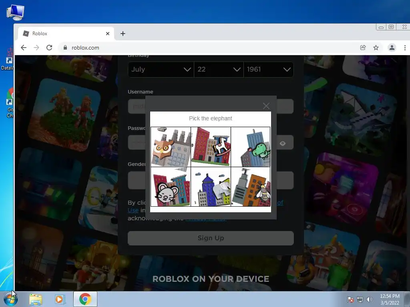This screenshot has width=410, height=307.
Task: Pick the owl image tile
Action: pos(171,147)
